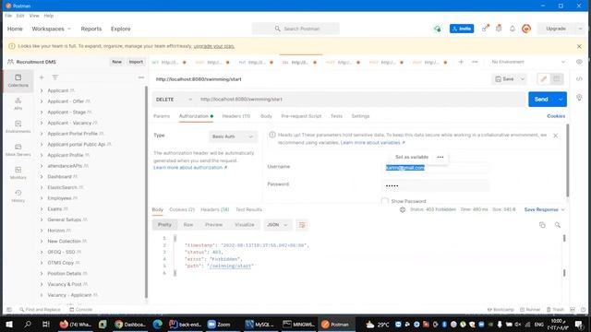Open the History sidebar panel
Screen dimensions: 591x332
[x=18, y=196]
